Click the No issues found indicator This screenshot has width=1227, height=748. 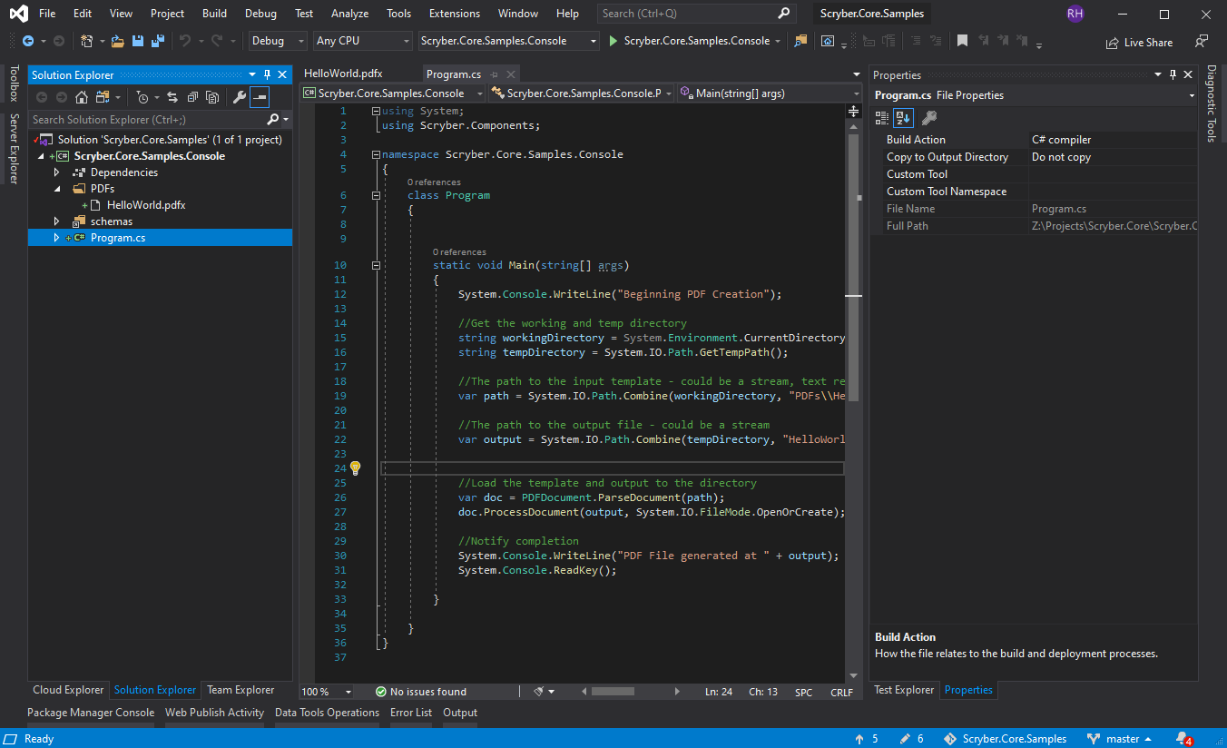421,692
